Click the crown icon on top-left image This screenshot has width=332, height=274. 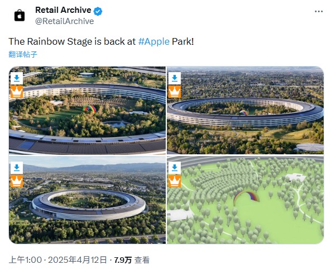coord(17,92)
